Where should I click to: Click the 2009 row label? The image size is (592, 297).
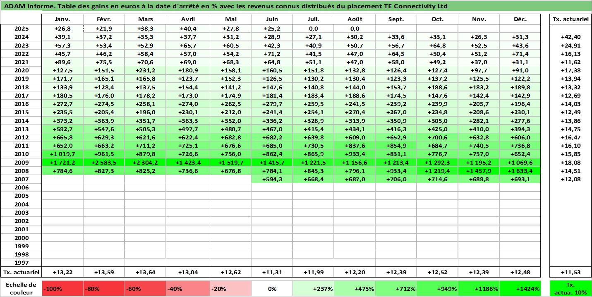(x=21, y=162)
